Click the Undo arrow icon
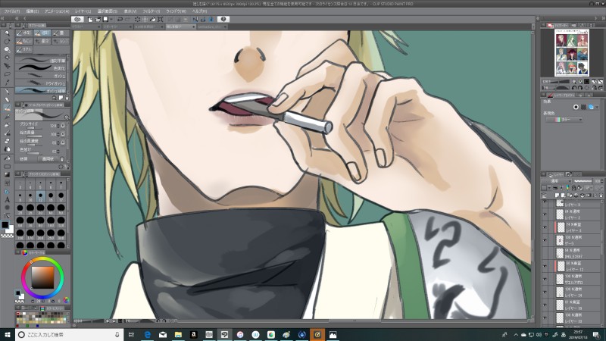The image size is (606, 341). (120, 19)
